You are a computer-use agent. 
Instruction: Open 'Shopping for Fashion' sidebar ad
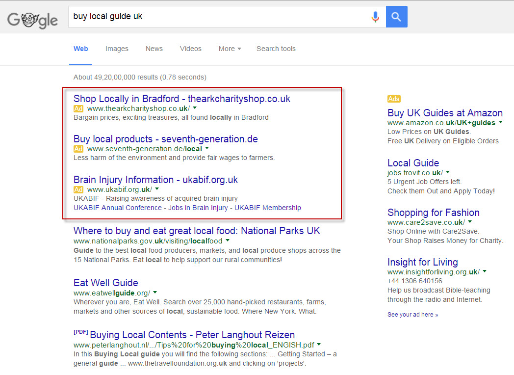(434, 213)
